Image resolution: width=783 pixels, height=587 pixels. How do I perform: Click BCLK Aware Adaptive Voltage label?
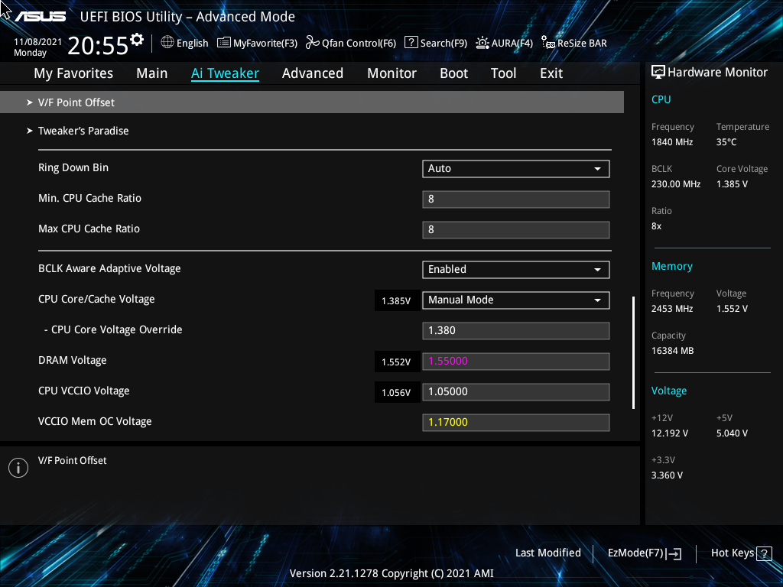109,268
